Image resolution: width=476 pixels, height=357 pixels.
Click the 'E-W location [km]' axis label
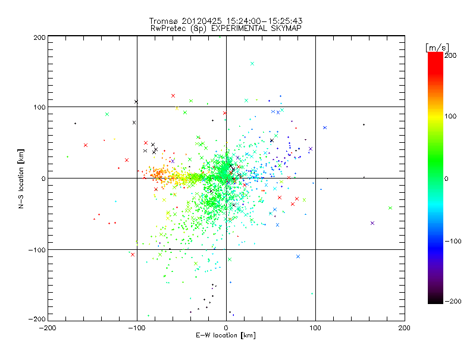point(226,335)
